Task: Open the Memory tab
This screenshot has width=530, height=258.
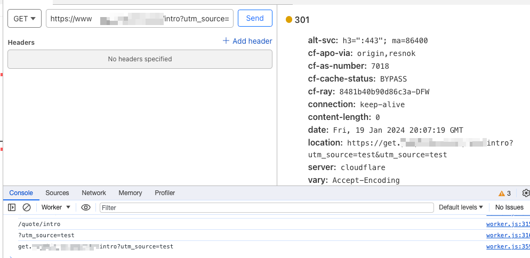Action: (x=130, y=193)
